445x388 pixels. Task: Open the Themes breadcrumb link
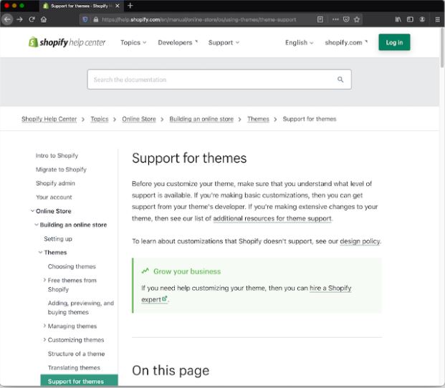tap(258, 119)
